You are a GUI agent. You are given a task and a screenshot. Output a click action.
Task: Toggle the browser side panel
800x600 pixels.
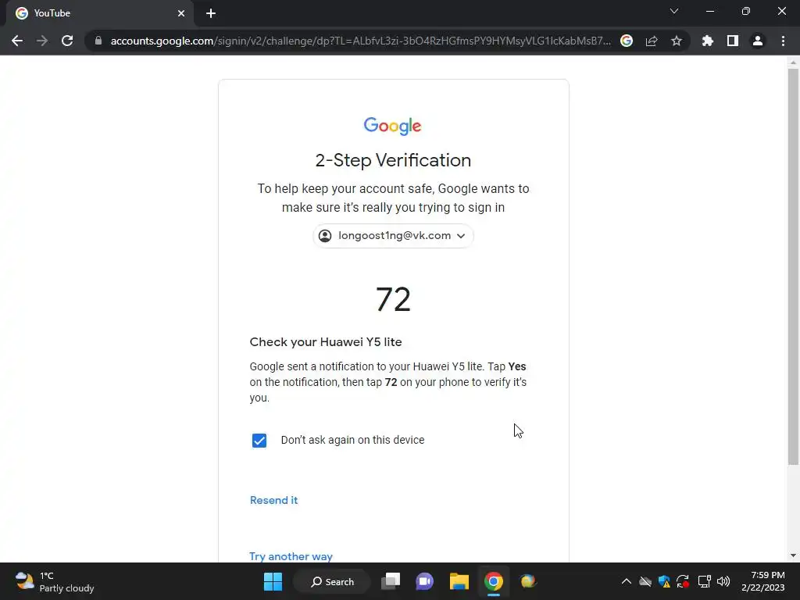[x=733, y=41]
